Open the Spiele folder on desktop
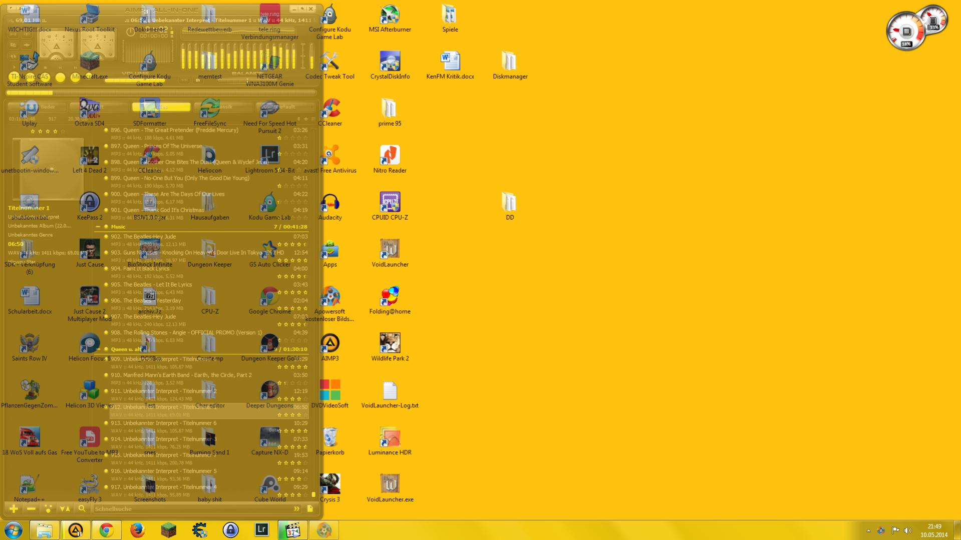 (450, 19)
